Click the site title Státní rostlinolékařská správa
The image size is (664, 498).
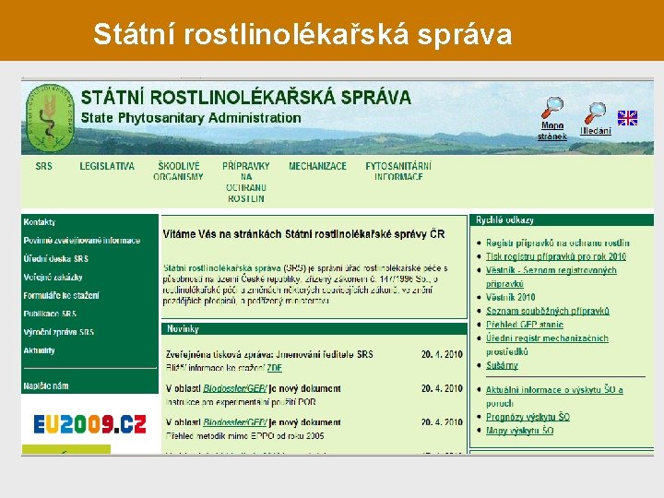click(245, 98)
